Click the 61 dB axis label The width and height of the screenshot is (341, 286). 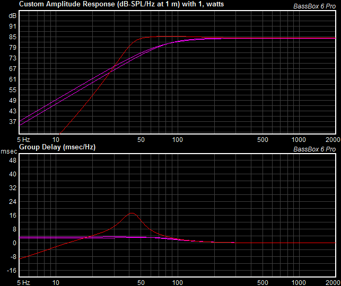coord(13,79)
